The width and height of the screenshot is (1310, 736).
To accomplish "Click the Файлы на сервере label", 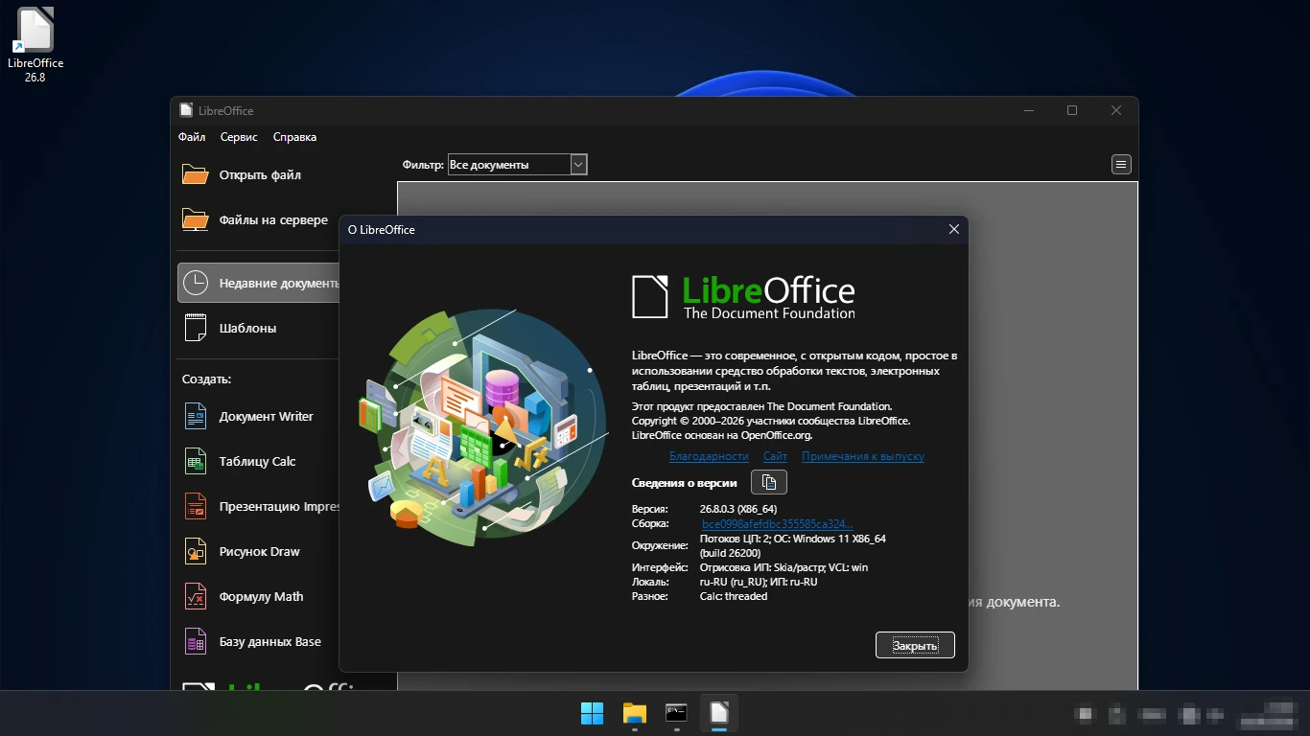I will [273, 220].
